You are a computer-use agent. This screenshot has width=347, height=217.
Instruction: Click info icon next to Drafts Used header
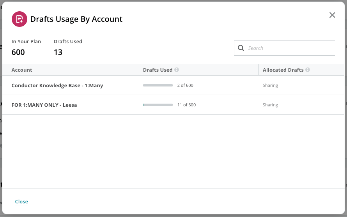(177, 70)
